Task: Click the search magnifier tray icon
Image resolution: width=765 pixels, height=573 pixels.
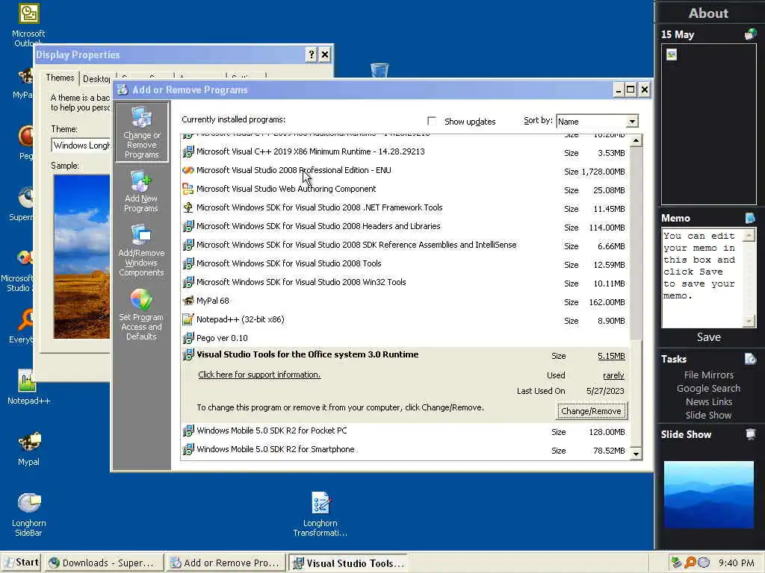Action: click(690, 563)
